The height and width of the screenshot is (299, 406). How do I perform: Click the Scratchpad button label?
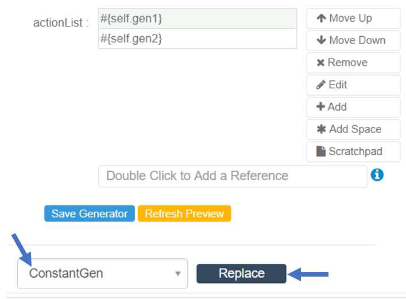[355, 152]
